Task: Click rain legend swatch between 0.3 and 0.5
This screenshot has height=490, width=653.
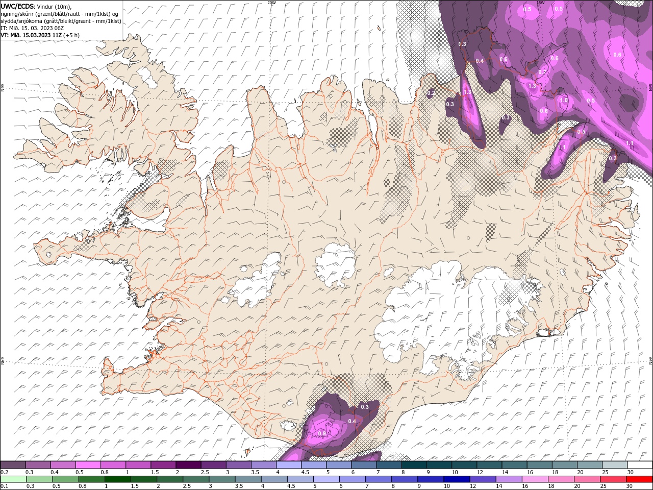Action: click(40, 479)
